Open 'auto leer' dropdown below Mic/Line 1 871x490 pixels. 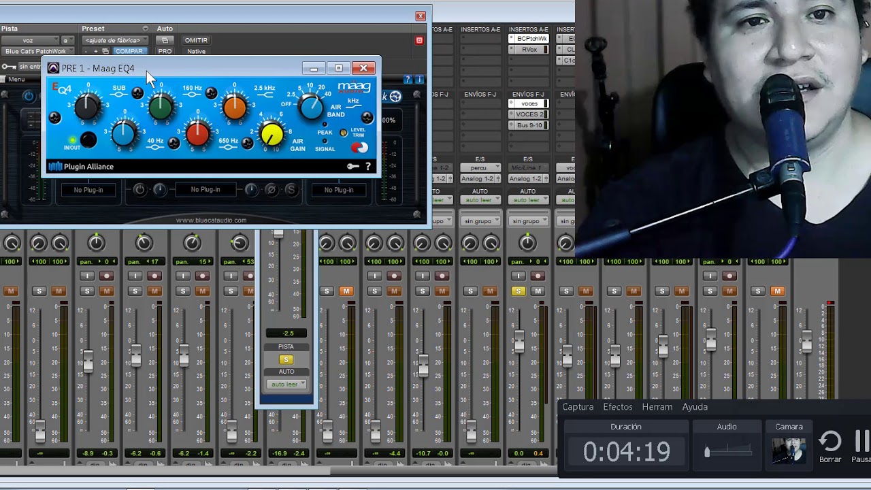pyautogui.click(x=528, y=199)
